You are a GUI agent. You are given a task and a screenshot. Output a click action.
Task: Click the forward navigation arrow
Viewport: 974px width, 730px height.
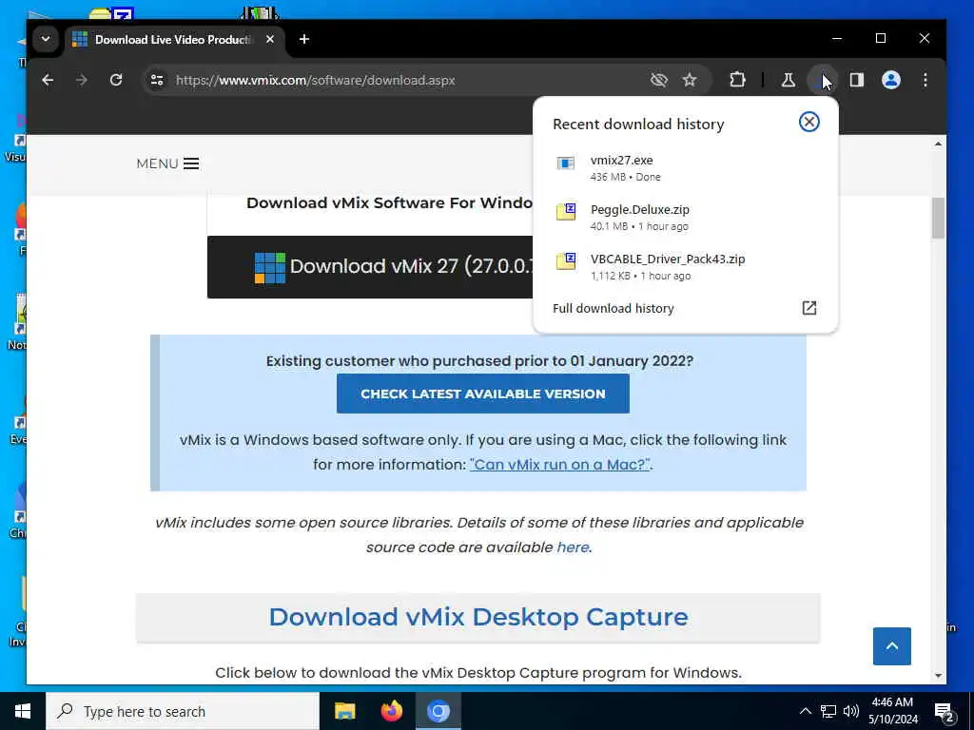(82, 80)
